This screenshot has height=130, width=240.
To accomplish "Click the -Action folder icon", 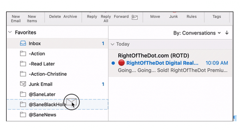I will click(23, 54).
